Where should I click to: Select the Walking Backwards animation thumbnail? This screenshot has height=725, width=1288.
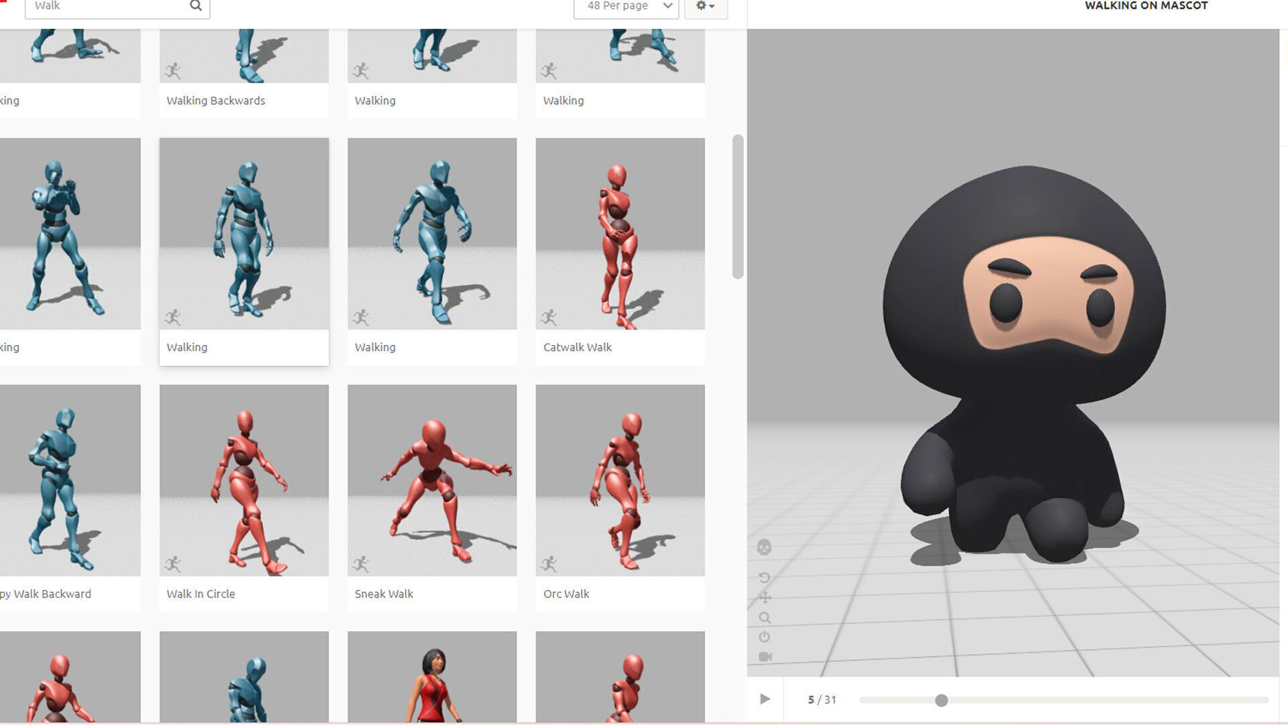click(x=244, y=56)
